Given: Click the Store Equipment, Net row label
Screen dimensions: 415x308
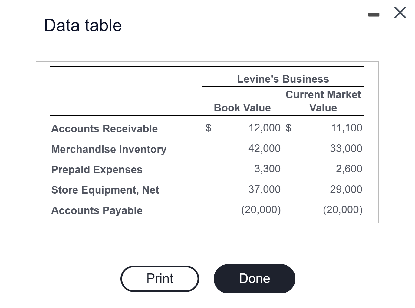Looking at the screenshot, I should point(105,190).
